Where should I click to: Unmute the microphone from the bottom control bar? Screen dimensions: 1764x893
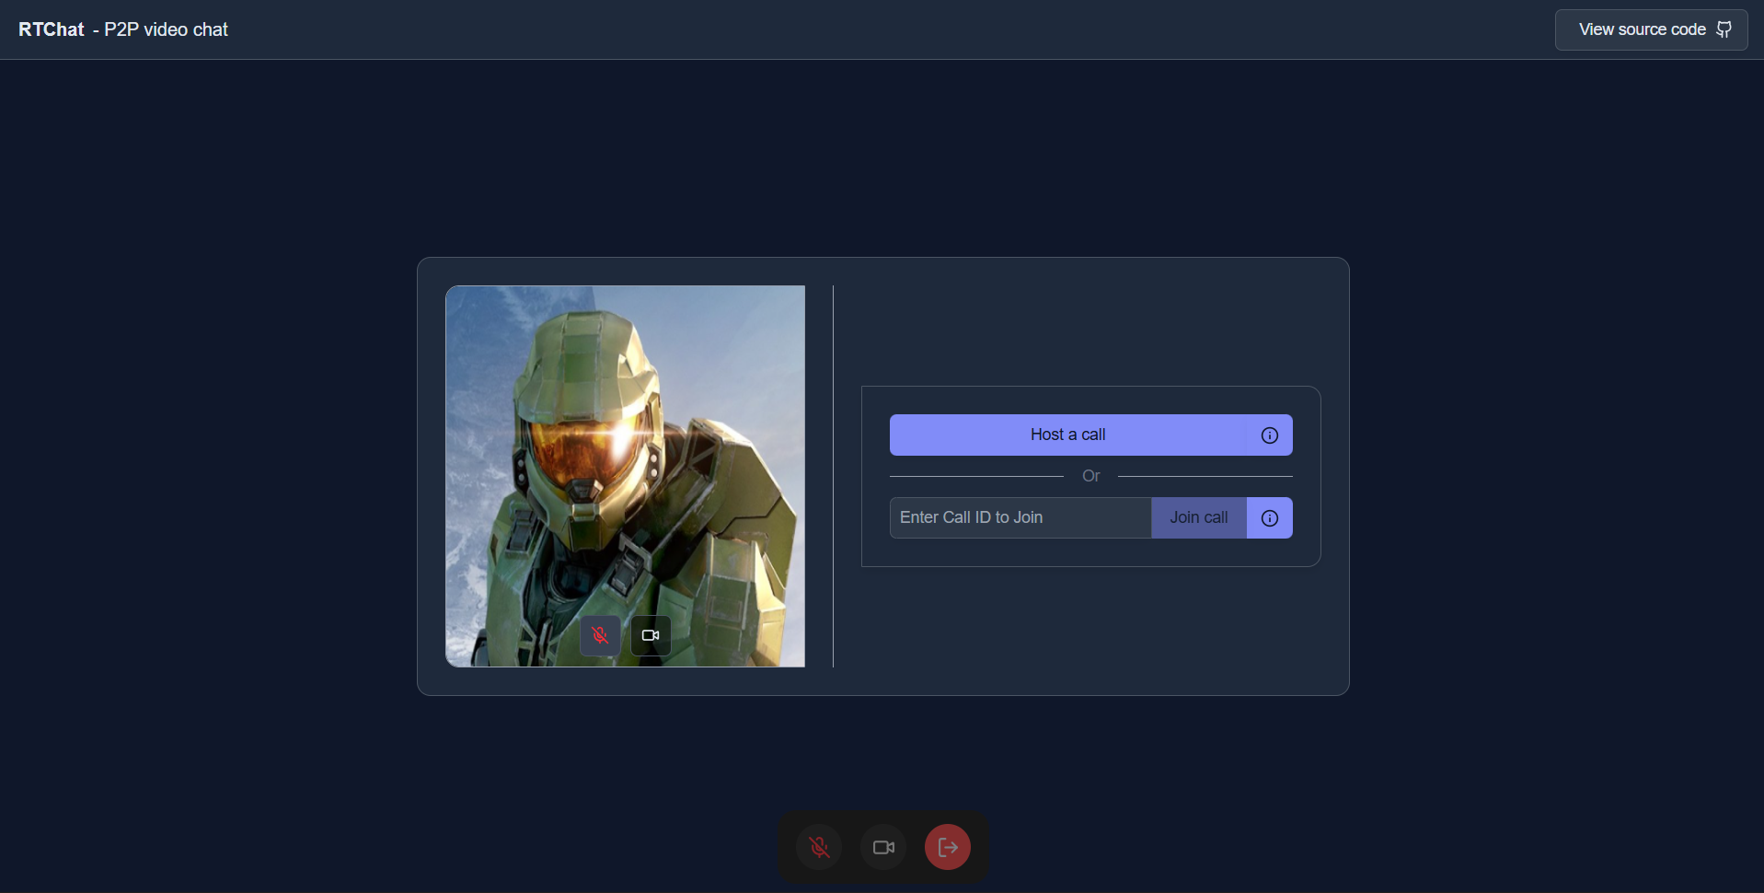818,846
